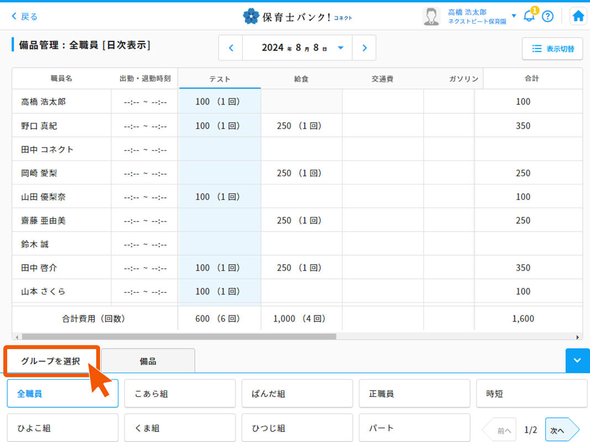590x442 pixels.
Task: Expand the user account menu arrow
Action: tap(514, 15)
